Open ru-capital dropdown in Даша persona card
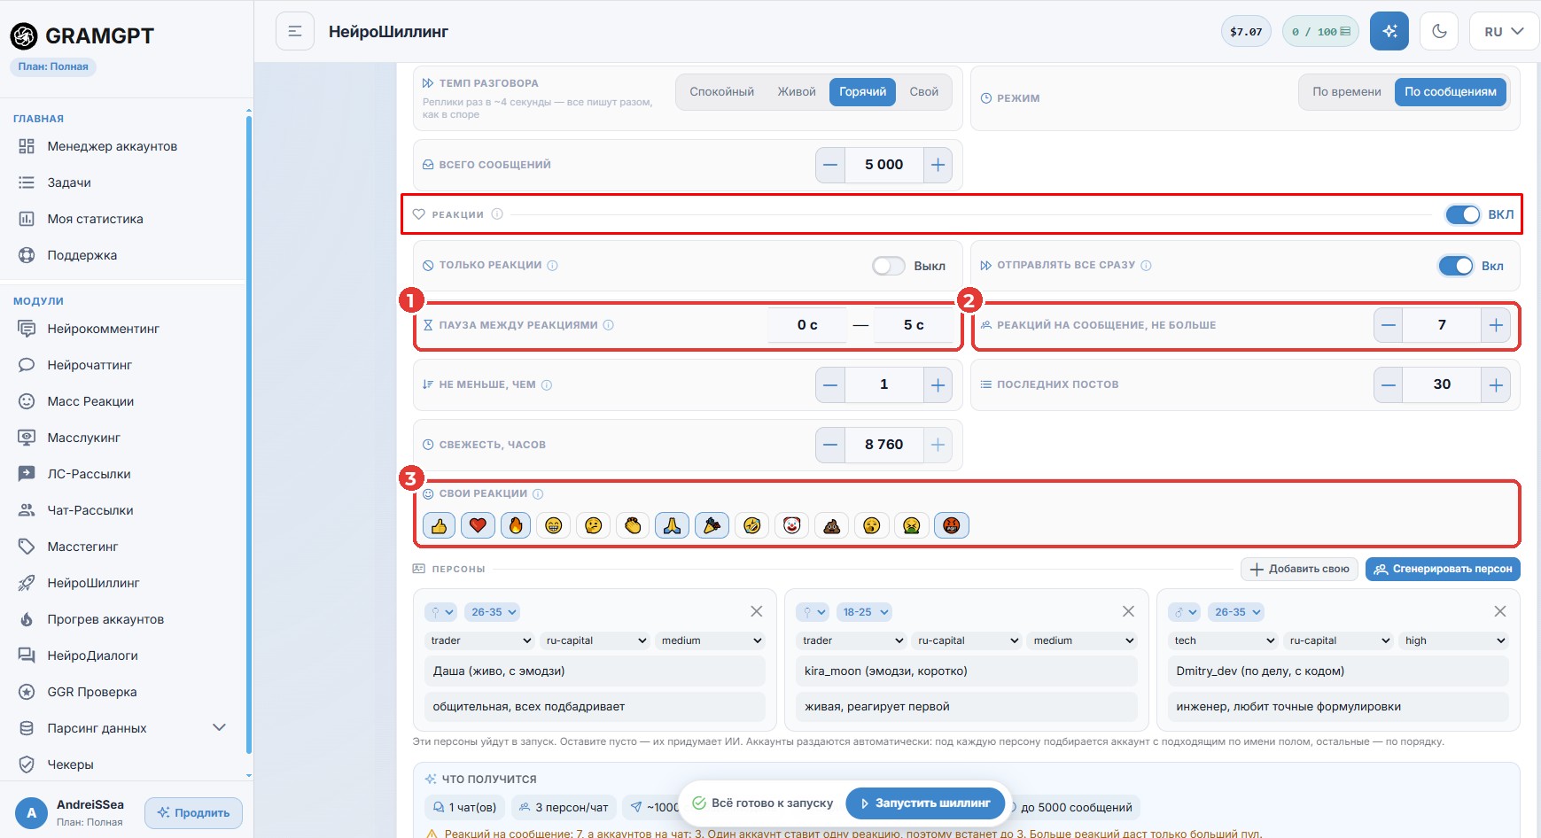This screenshot has width=1541, height=838. (x=595, y=640)
